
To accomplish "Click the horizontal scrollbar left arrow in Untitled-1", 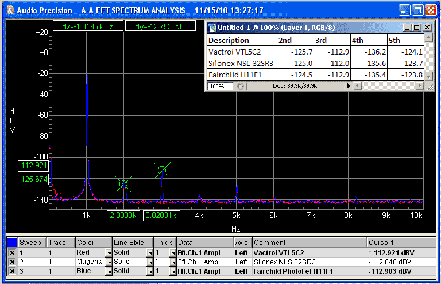I will (x=358, y=85).
